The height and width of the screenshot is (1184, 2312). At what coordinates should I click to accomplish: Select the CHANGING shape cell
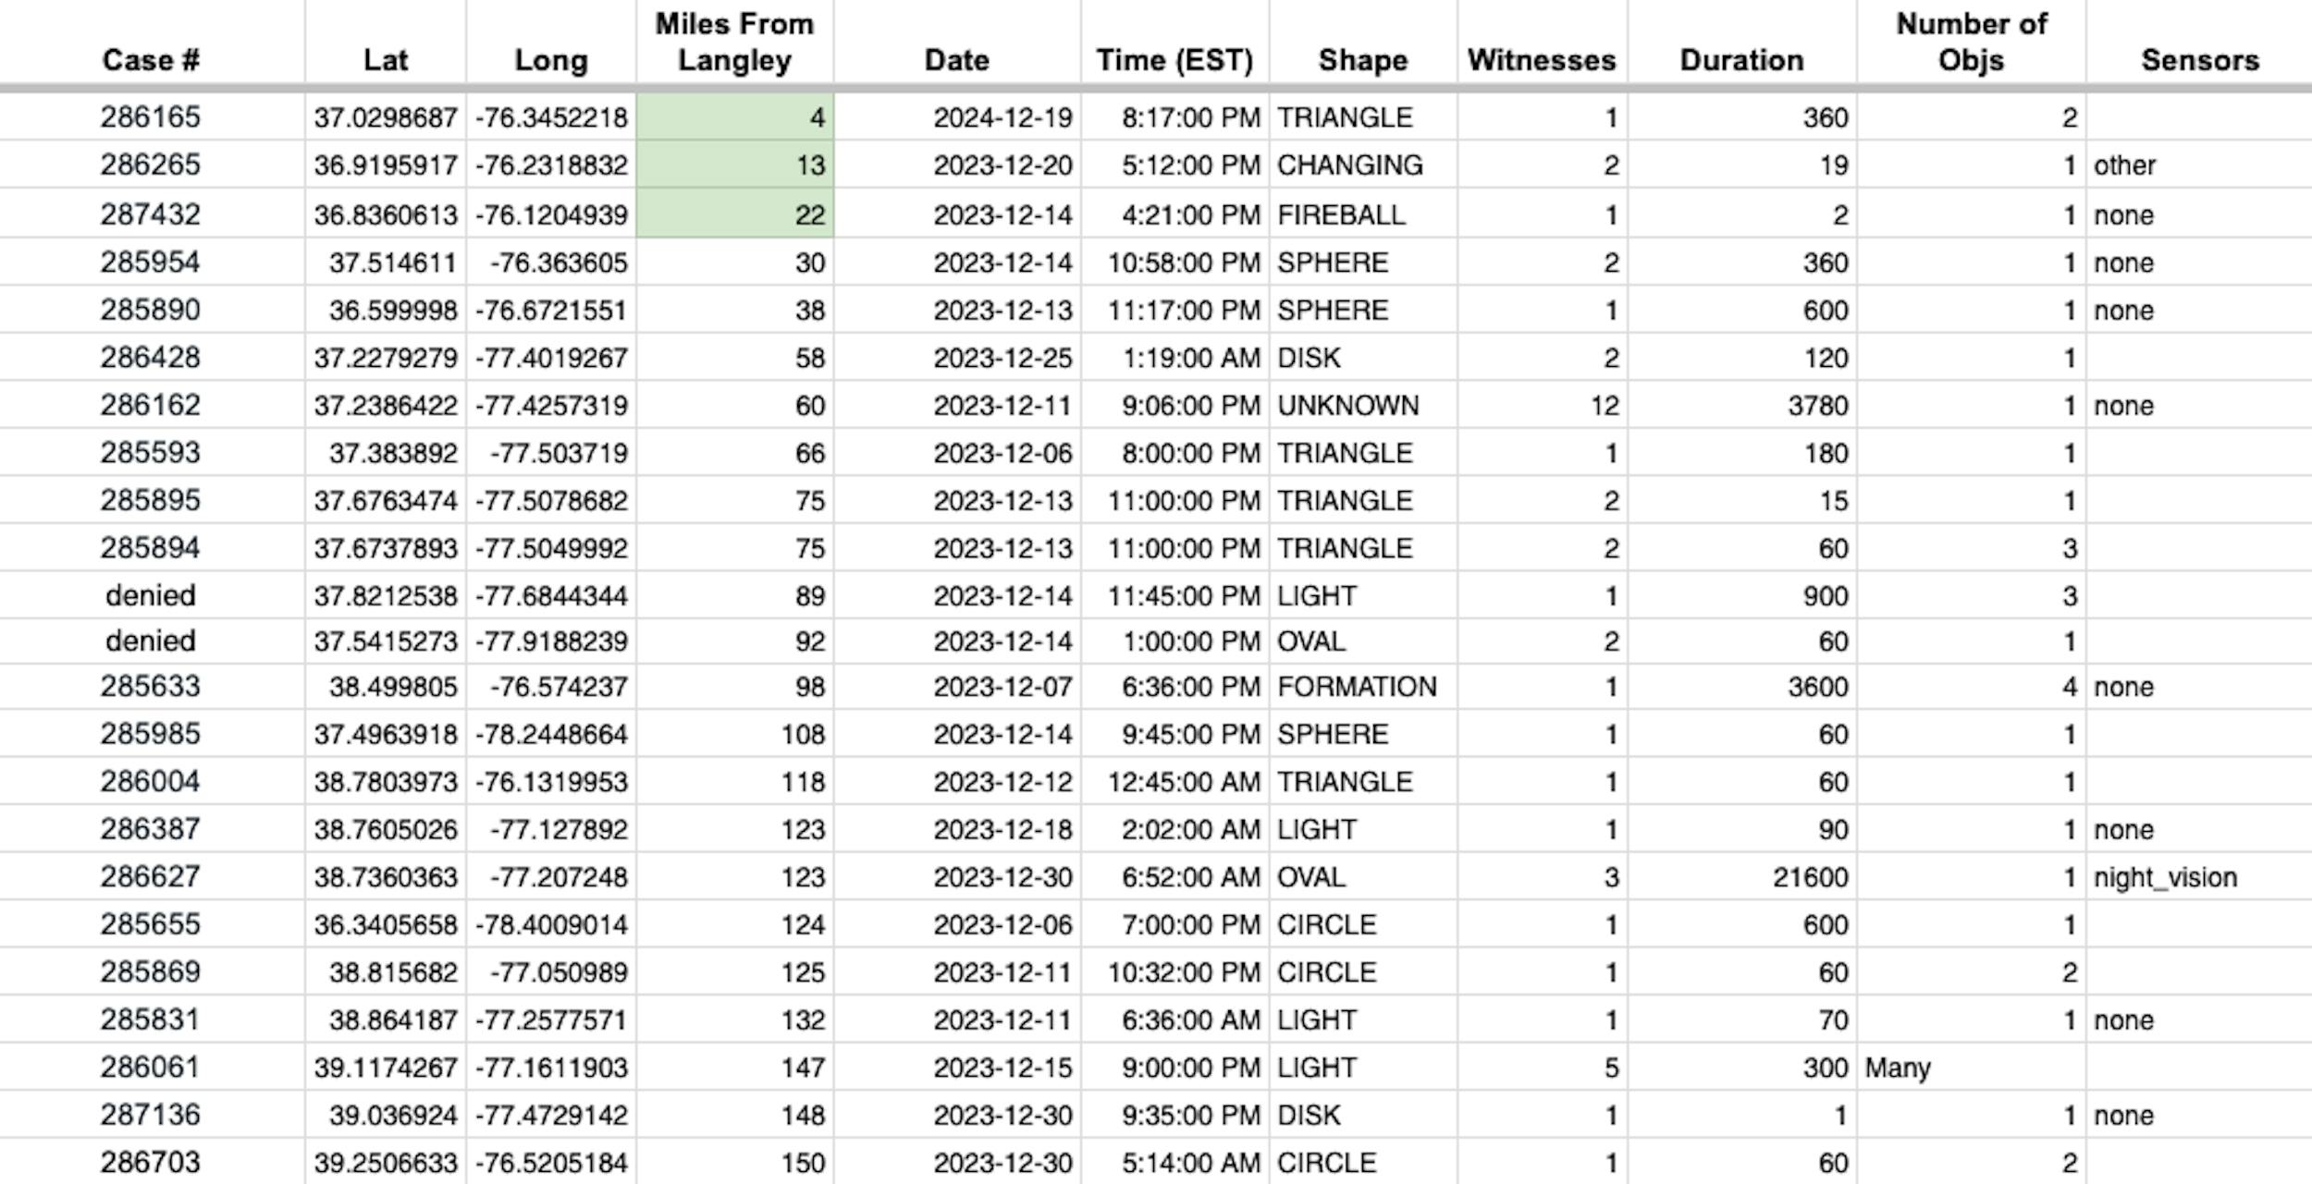point(1349,165)
